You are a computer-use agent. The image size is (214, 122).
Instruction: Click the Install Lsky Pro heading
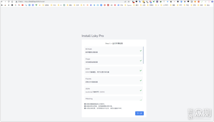click(x=93, y=36)
